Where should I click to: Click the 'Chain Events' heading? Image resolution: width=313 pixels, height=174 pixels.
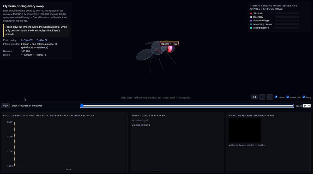click(x=141, y=125)
